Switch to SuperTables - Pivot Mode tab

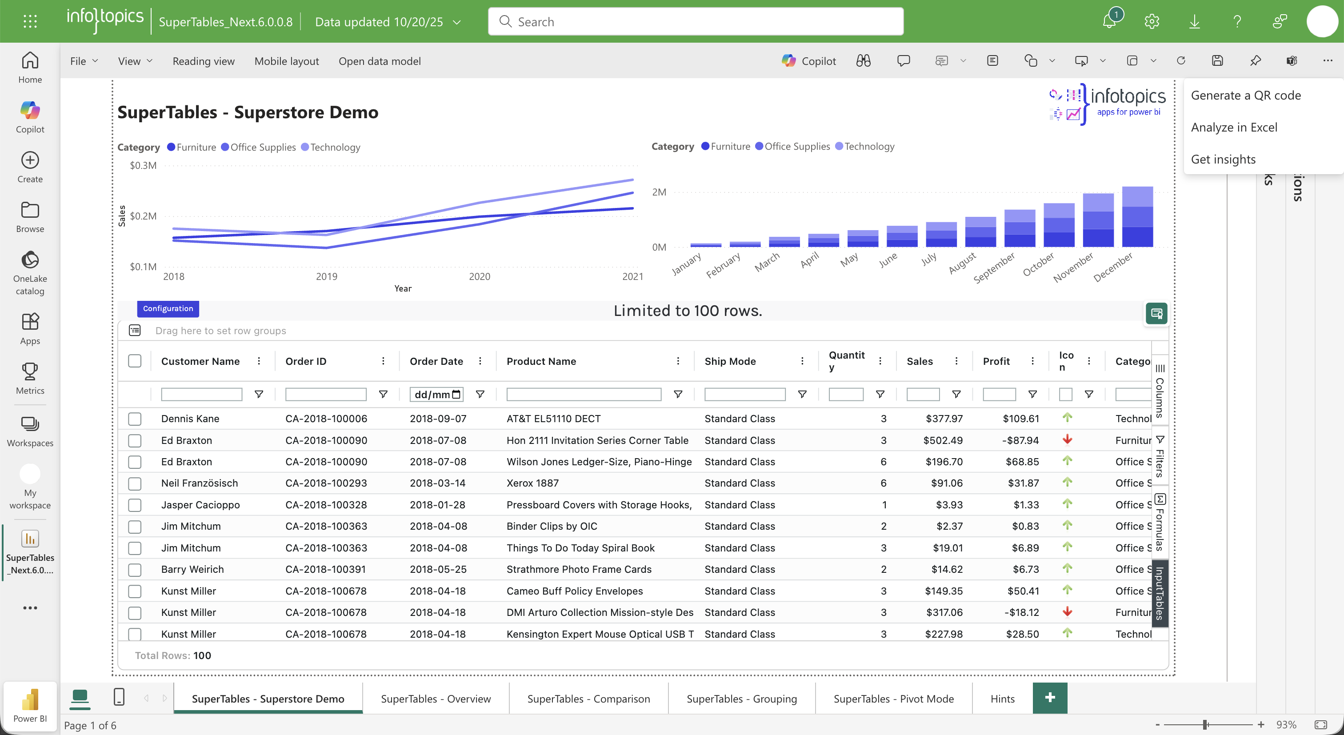coord(893,699)
